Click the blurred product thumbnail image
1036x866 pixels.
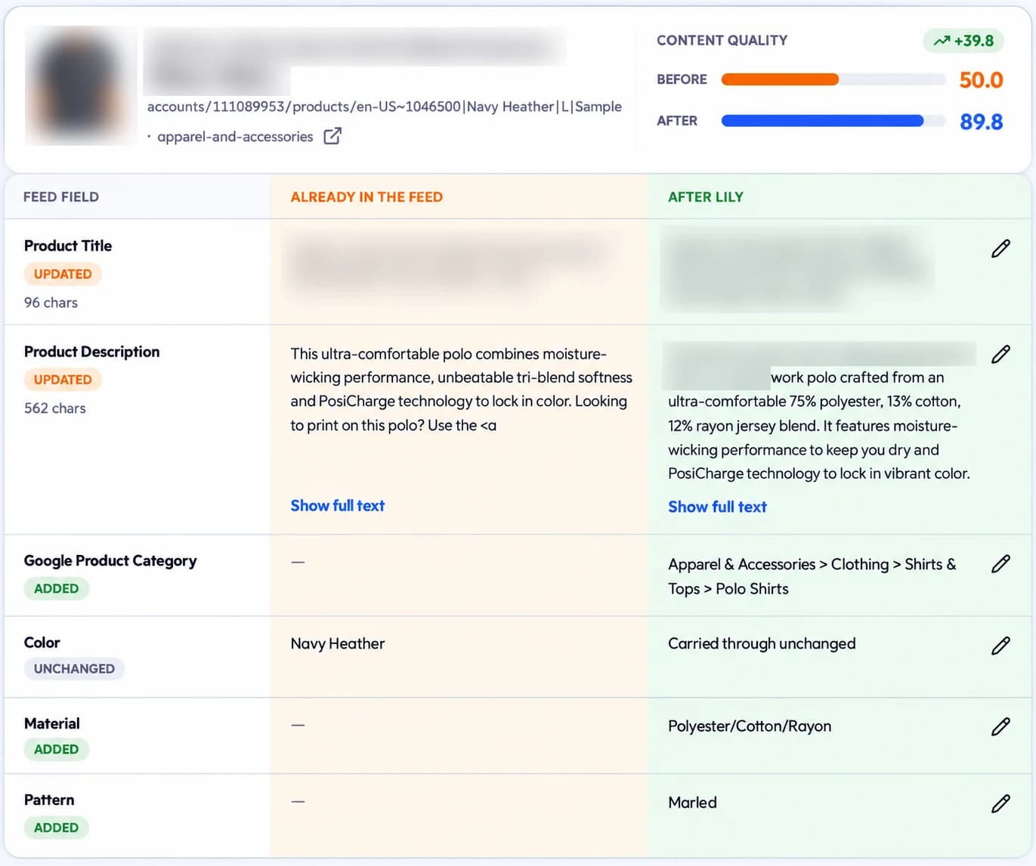click(81, 86)
